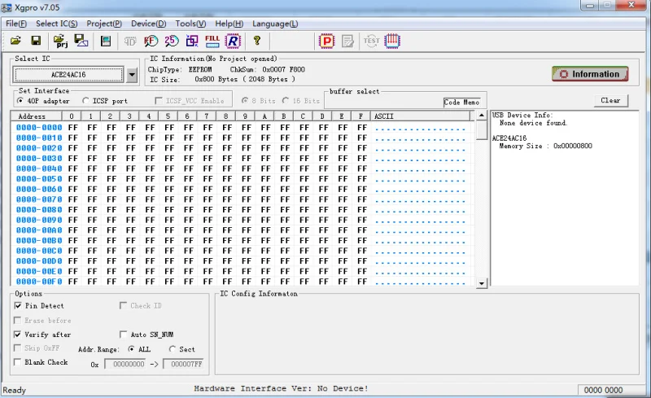Click the hex buffer scrollbar down arrow

481,284
